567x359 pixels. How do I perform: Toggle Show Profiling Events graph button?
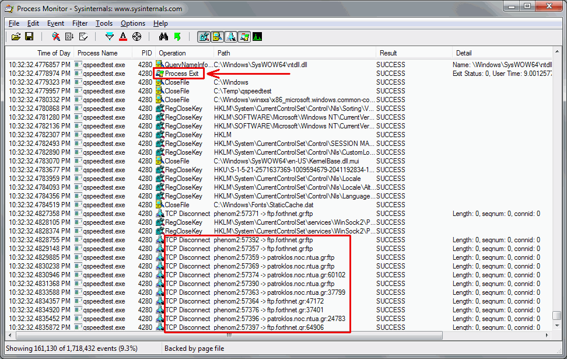pyautogui.click(x=257, y=37)
